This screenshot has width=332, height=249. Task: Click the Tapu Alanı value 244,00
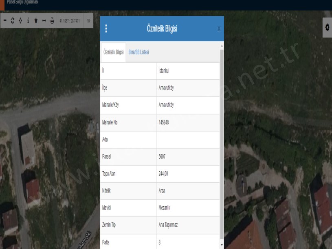[163, 173]
